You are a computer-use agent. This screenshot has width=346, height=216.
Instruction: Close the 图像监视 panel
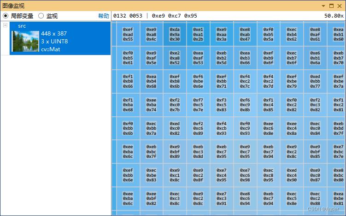(x=340, y=6)
